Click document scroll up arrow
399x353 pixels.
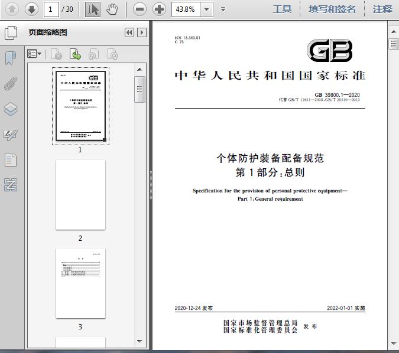click(394, 32)
